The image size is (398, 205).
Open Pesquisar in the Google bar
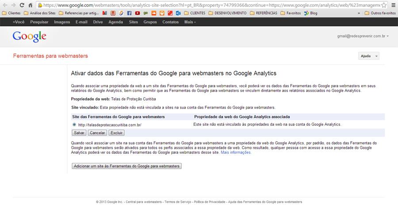[x=39, y=22]
